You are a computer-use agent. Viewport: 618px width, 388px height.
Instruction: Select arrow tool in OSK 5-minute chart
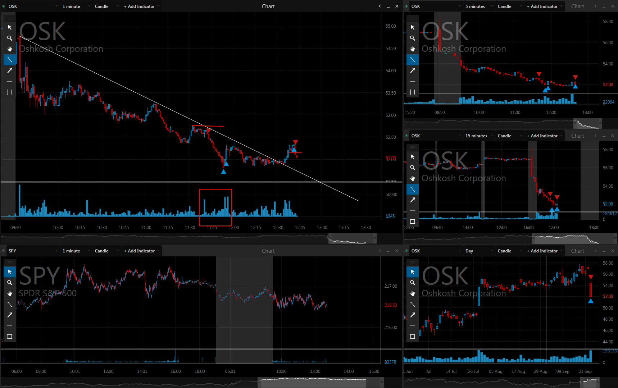pyautogui.click(x=413, y=70)
